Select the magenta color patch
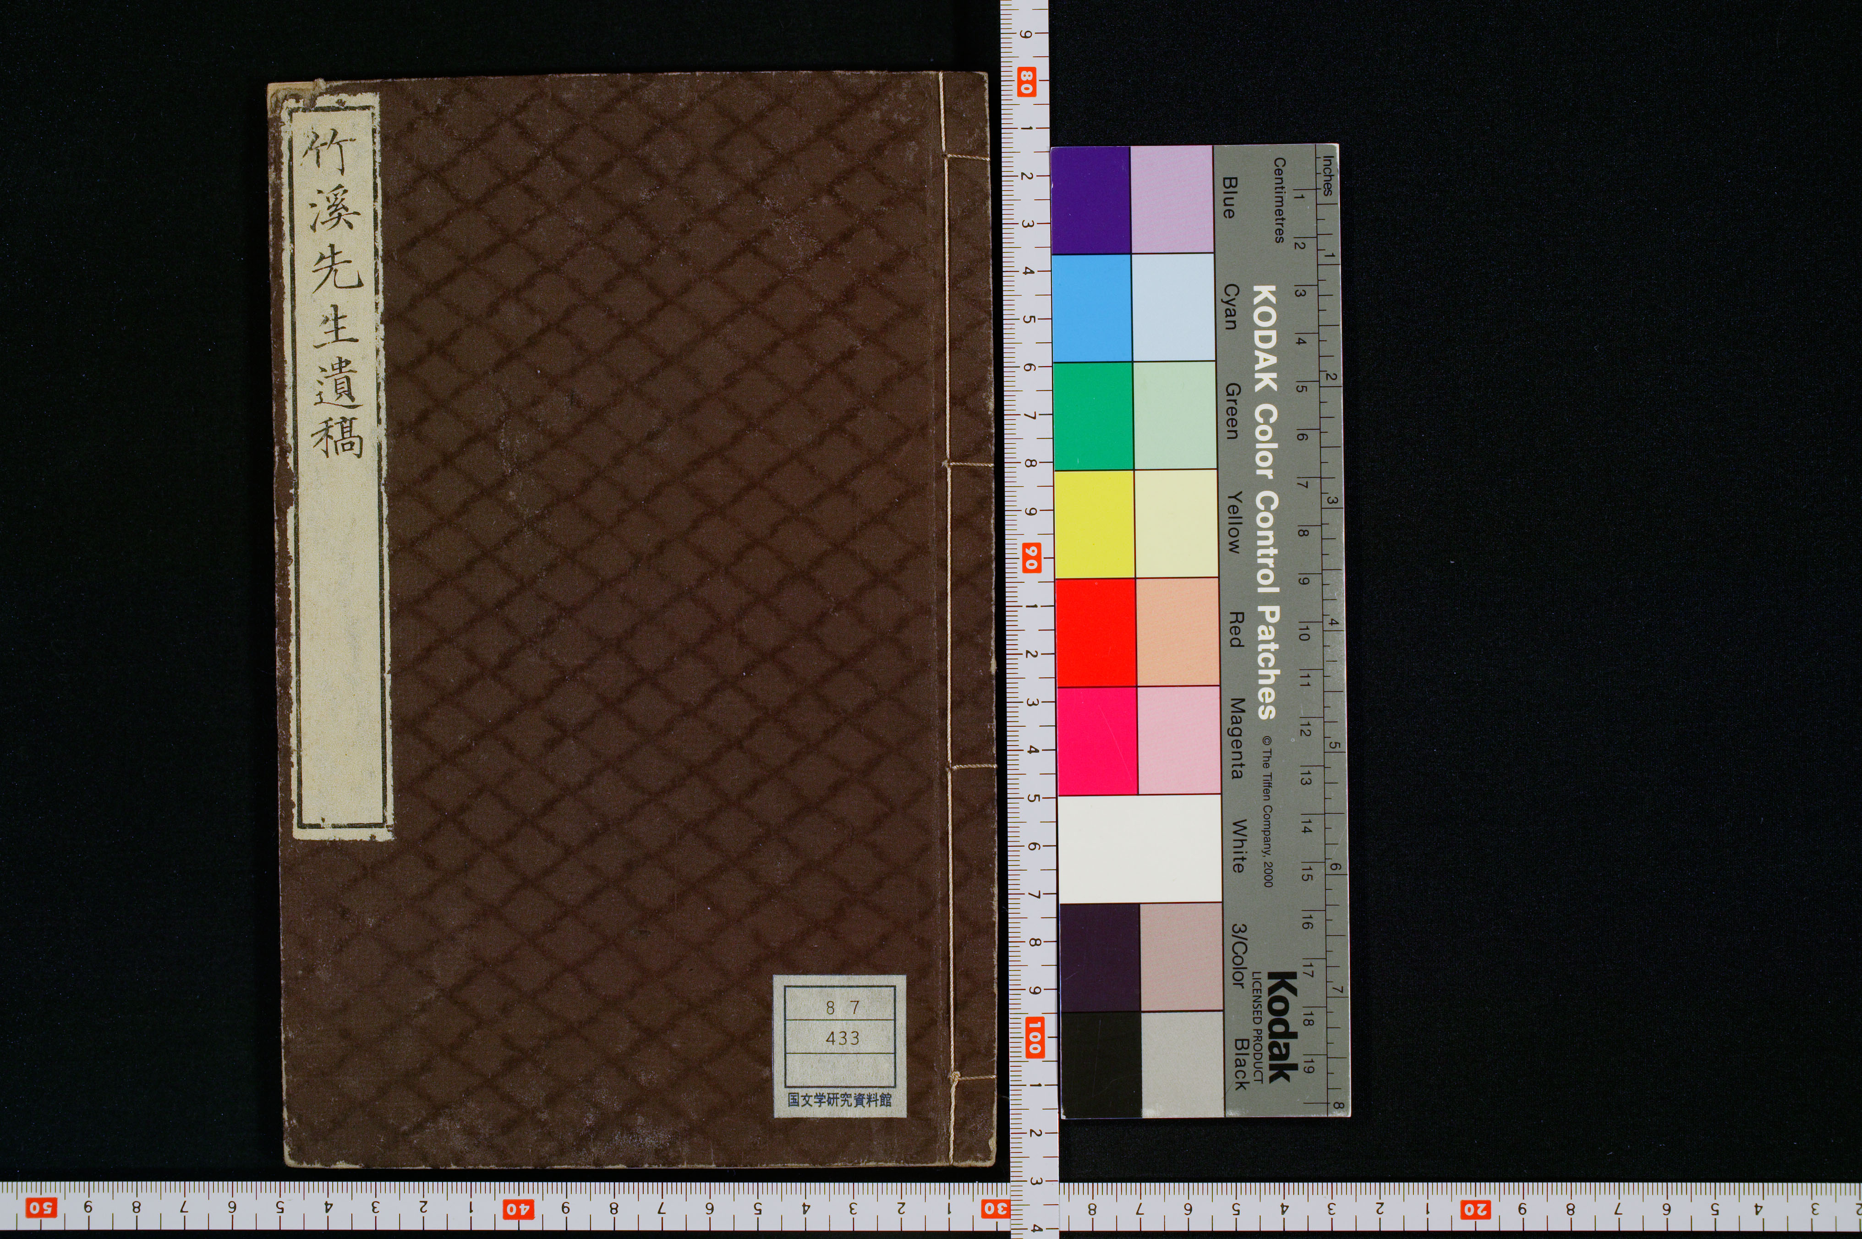Viewport: 1862px width, 1239px height. (1097, 740)
